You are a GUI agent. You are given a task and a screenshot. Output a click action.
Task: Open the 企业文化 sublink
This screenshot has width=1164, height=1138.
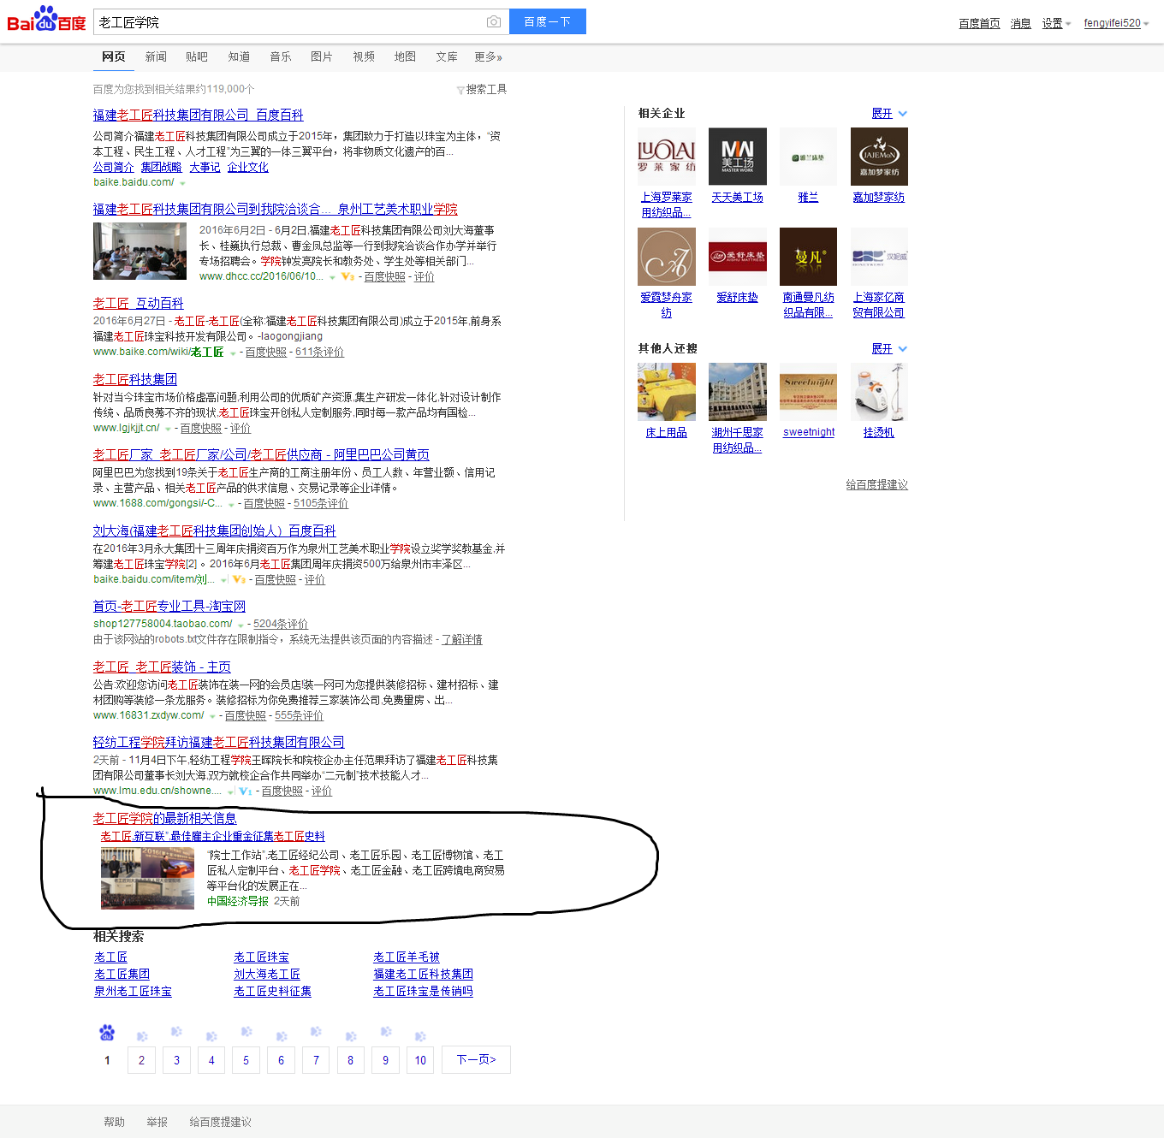[247, 167]
